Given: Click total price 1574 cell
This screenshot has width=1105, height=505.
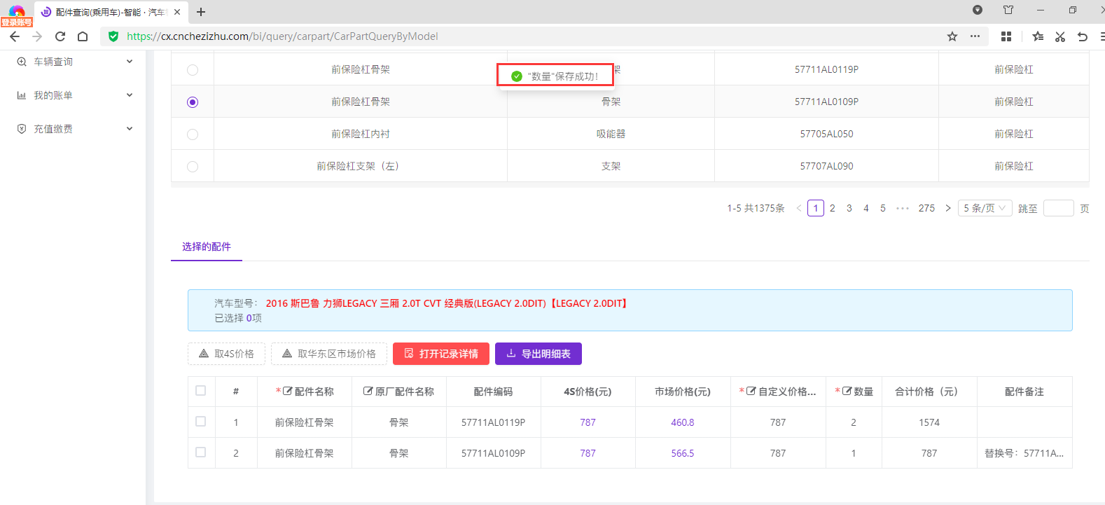Looking at the screenshot, I should point(929,422).
